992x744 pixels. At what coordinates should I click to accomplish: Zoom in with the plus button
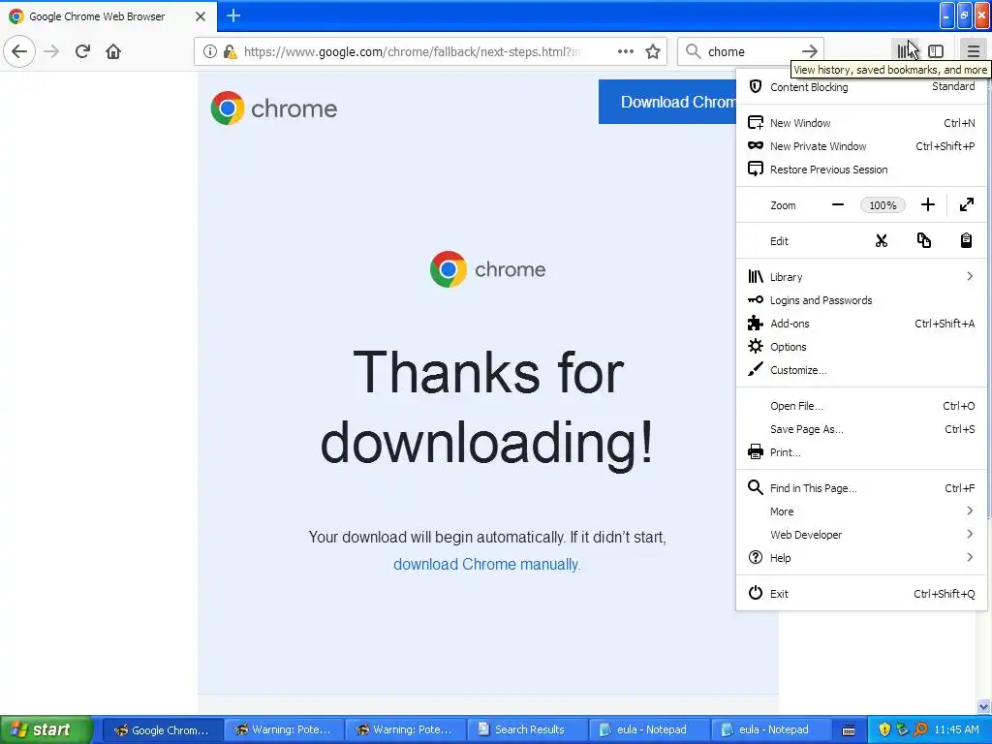[927, 205]
